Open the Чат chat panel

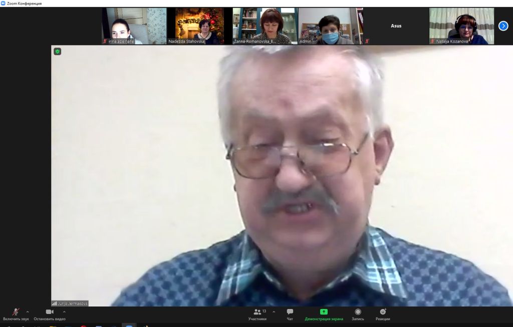290,314
